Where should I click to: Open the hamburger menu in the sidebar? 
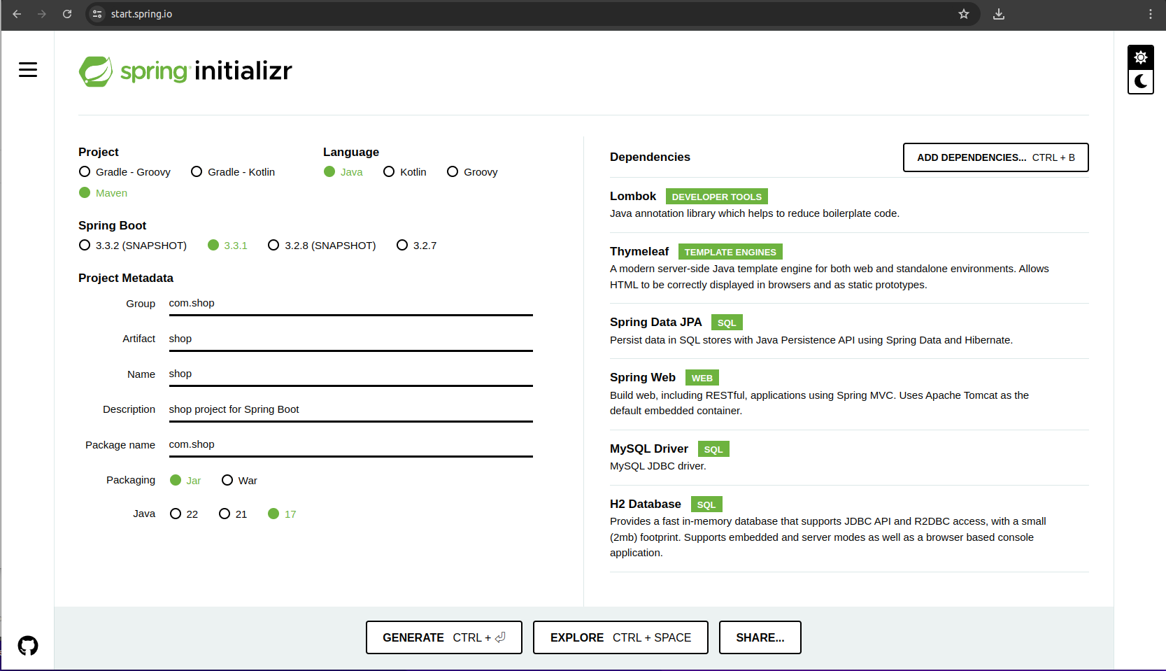coord(28,70)
